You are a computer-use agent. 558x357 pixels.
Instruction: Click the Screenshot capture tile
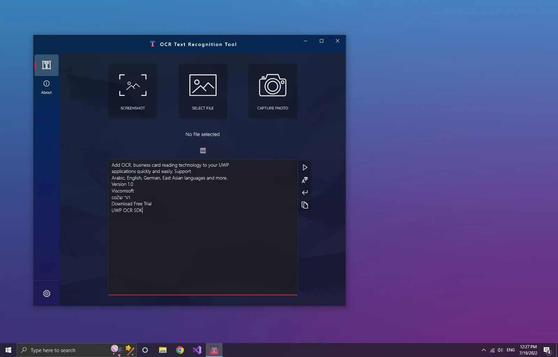pyautogui.click(x=133, y=91)
